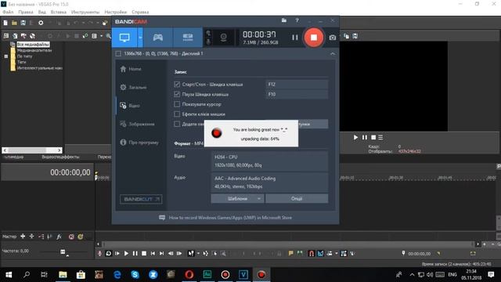Open the How to record Windows Games link
This screenshot has height=282, width=501.
coord(230,218)
